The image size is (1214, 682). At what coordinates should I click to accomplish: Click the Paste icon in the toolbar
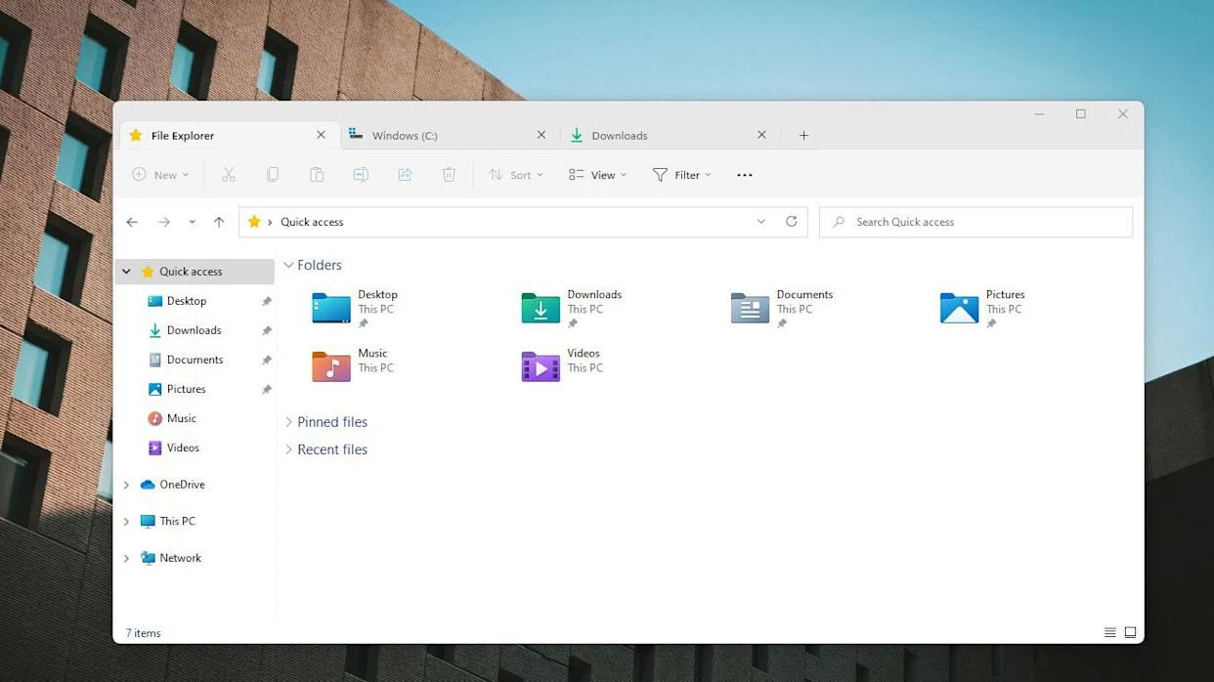[x=317, y=174]
